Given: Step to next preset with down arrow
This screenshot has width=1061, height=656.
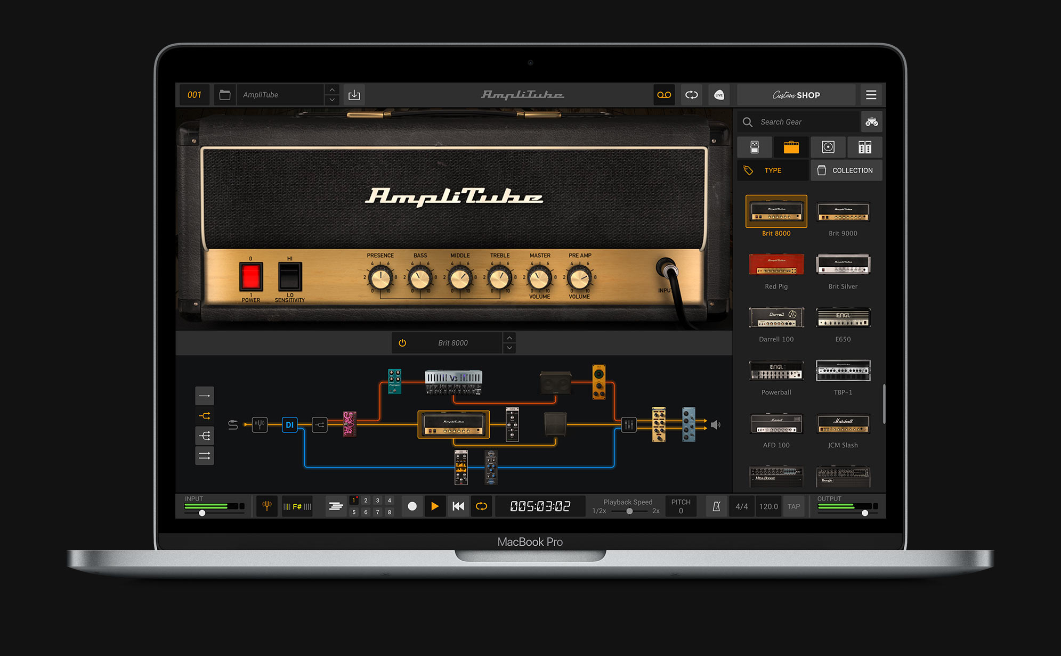Looking at the screenshot, I should 332,100.
